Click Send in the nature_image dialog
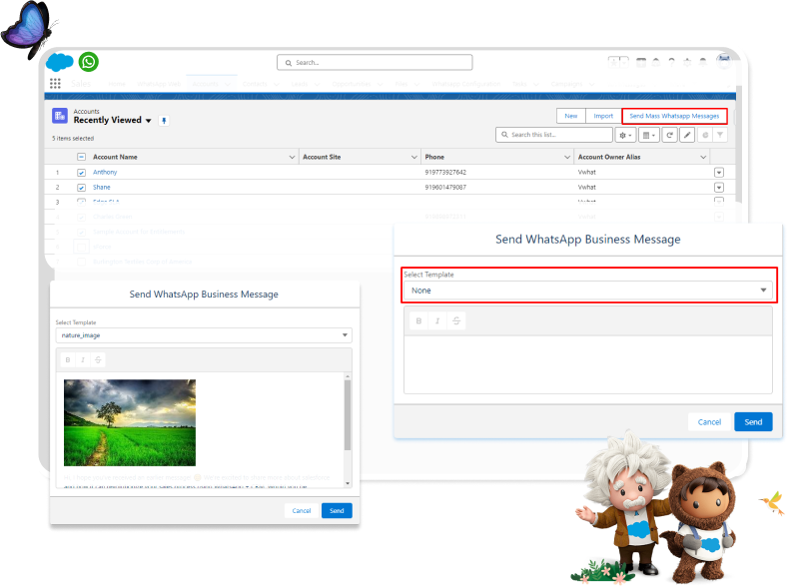This screenshot has width=788, height=586. pos(337,511)
